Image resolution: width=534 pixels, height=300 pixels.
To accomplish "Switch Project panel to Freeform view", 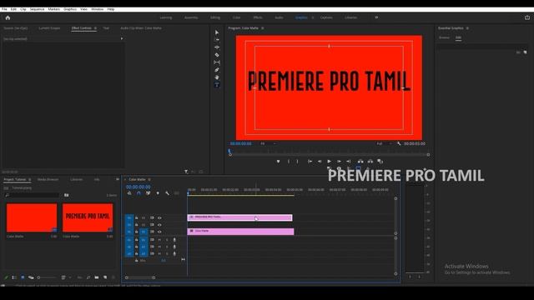I will click(x=31, y=277).
